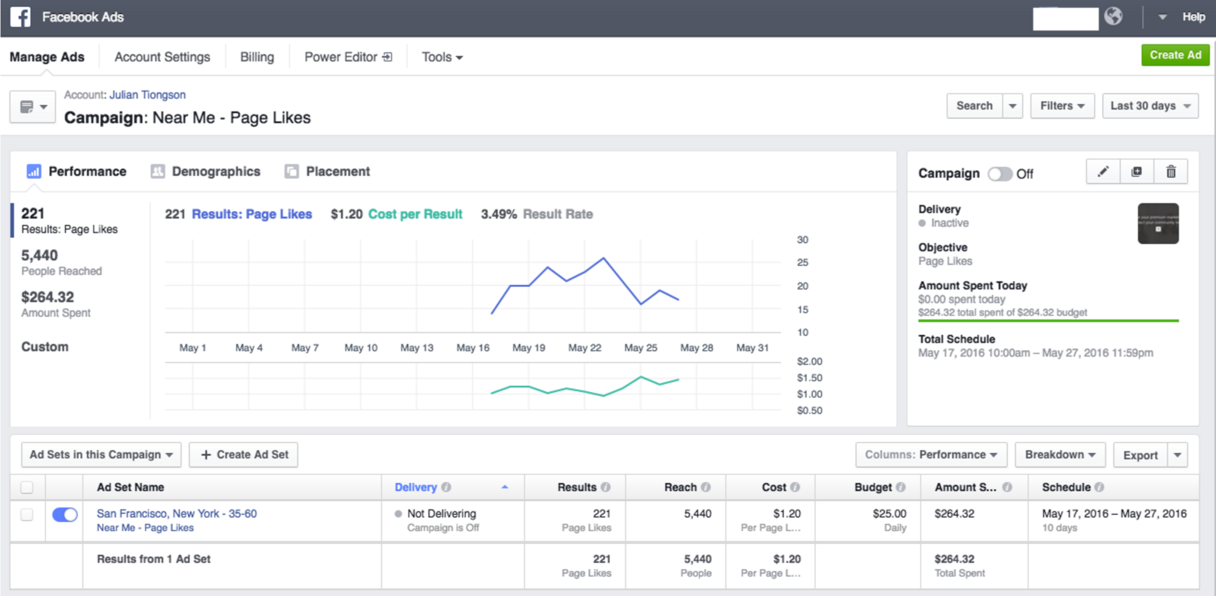Image resolution: width=1216 pixels, height=596 pixels.
Task: Click the Amount Spent info icon
Action: click(x=1007, y=487)
